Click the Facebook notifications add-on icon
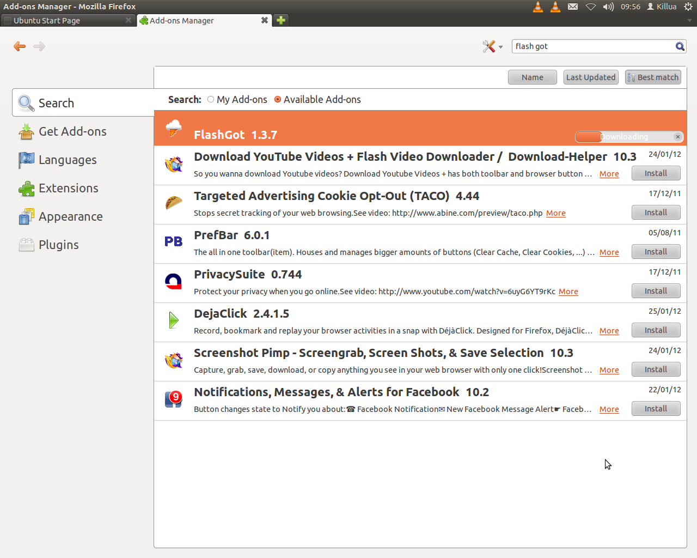Viewport: 697px width, 558px height. (x=174, y=399)
